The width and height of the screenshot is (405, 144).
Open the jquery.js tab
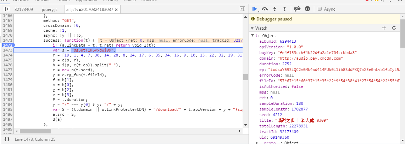coord(49,10)
